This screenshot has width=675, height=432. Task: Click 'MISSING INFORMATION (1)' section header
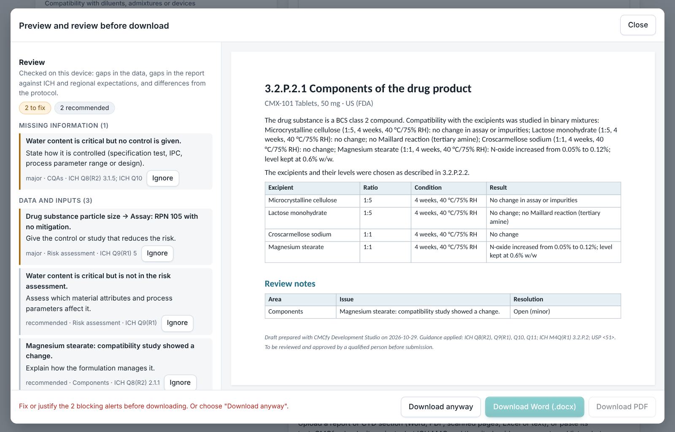coord(64,126)
